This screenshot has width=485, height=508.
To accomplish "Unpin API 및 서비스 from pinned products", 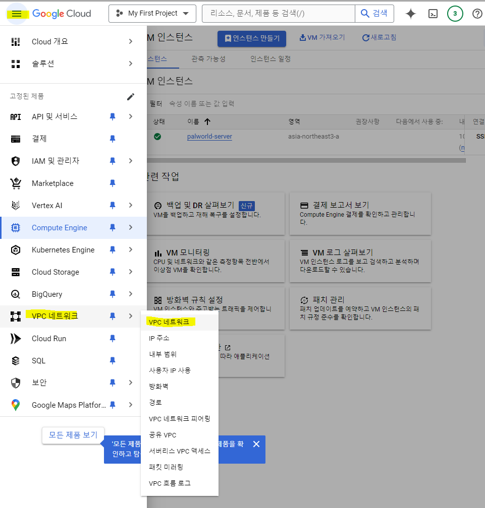I will click(x=113, y=116).
